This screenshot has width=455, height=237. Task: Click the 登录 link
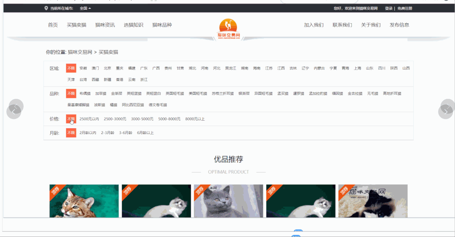(389, 8)
